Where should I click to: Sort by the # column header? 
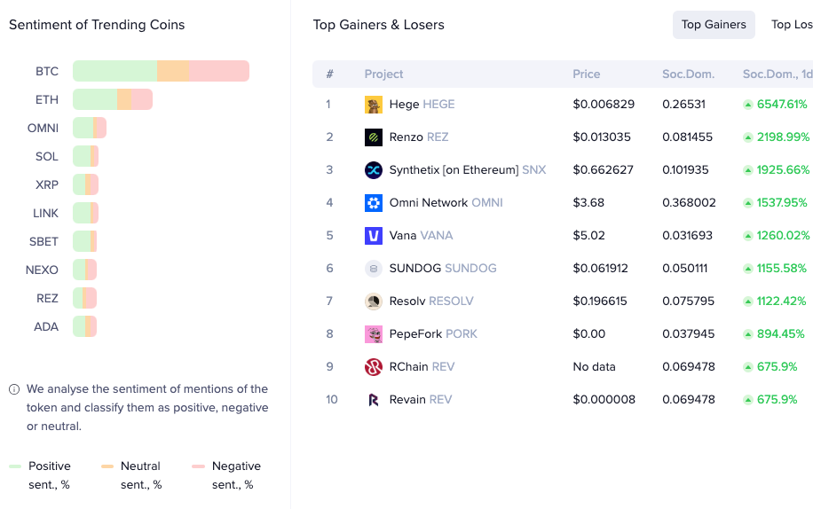click(330, 74)
